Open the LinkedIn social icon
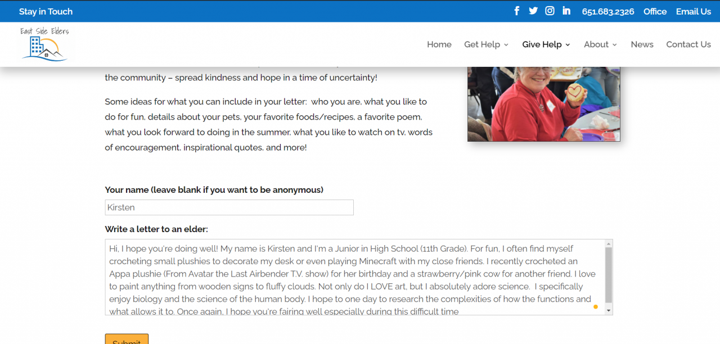 pyautogui.click(x=566, y=11)
